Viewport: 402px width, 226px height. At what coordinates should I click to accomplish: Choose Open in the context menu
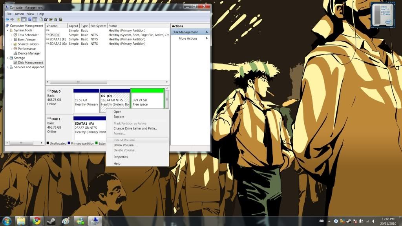tap(137, 112)
